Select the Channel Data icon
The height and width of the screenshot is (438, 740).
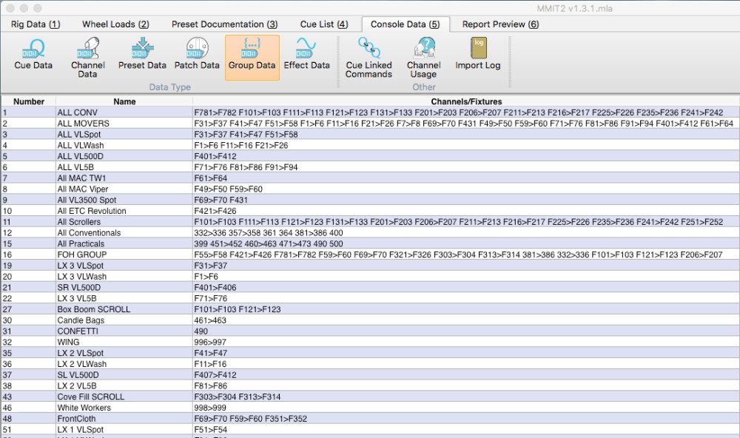[x=87, y=58]
